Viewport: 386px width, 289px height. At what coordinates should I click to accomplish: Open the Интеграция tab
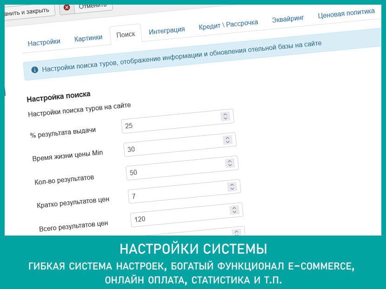click(166, 30)
